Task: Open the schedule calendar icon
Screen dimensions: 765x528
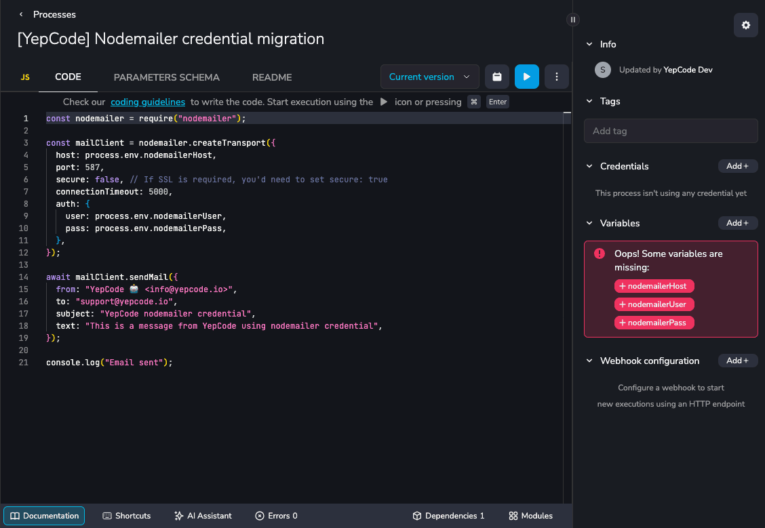Action: point(496,77)
